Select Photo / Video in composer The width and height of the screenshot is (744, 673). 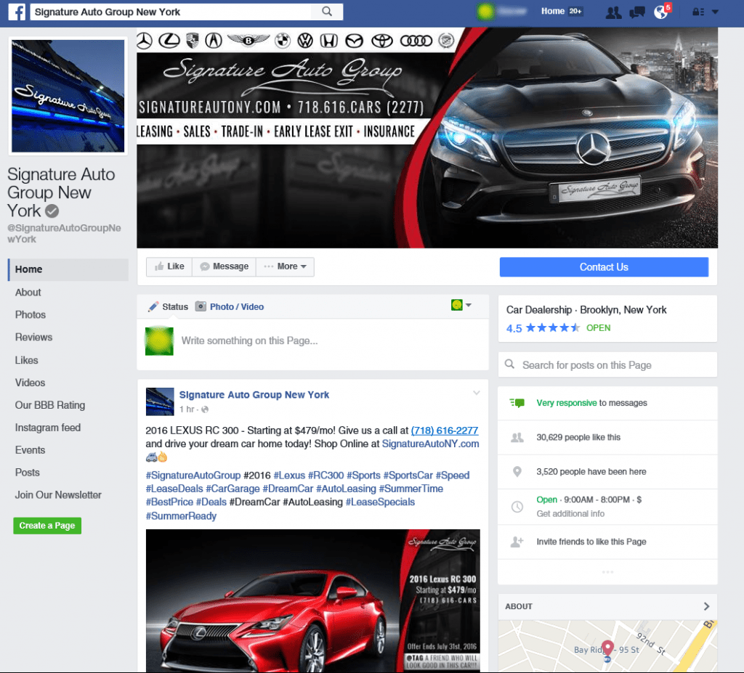pyautogui.click(x=230, y=307)
